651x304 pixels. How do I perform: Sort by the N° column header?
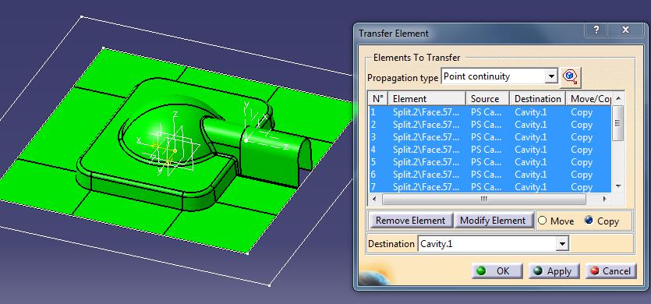click(x=378, y=99)
